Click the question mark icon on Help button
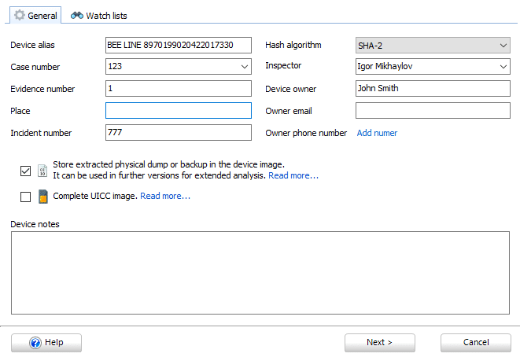Image resolution: width=520 pixels, height=357 pixels. click(35, 343)
